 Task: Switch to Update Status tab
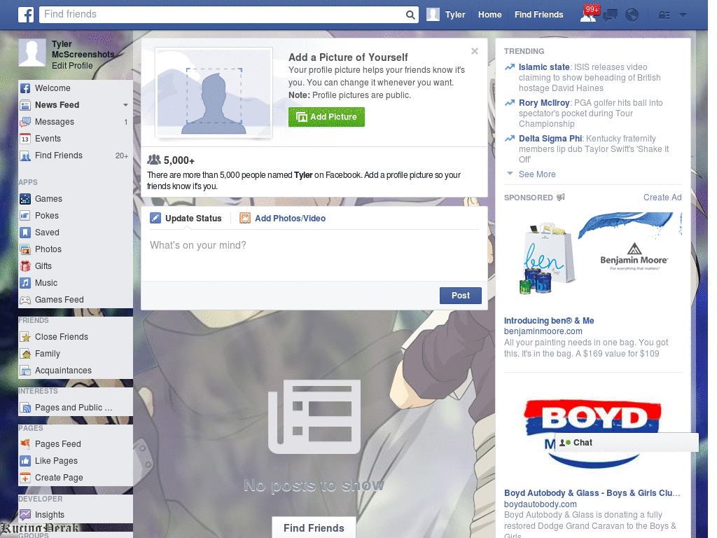186,219
